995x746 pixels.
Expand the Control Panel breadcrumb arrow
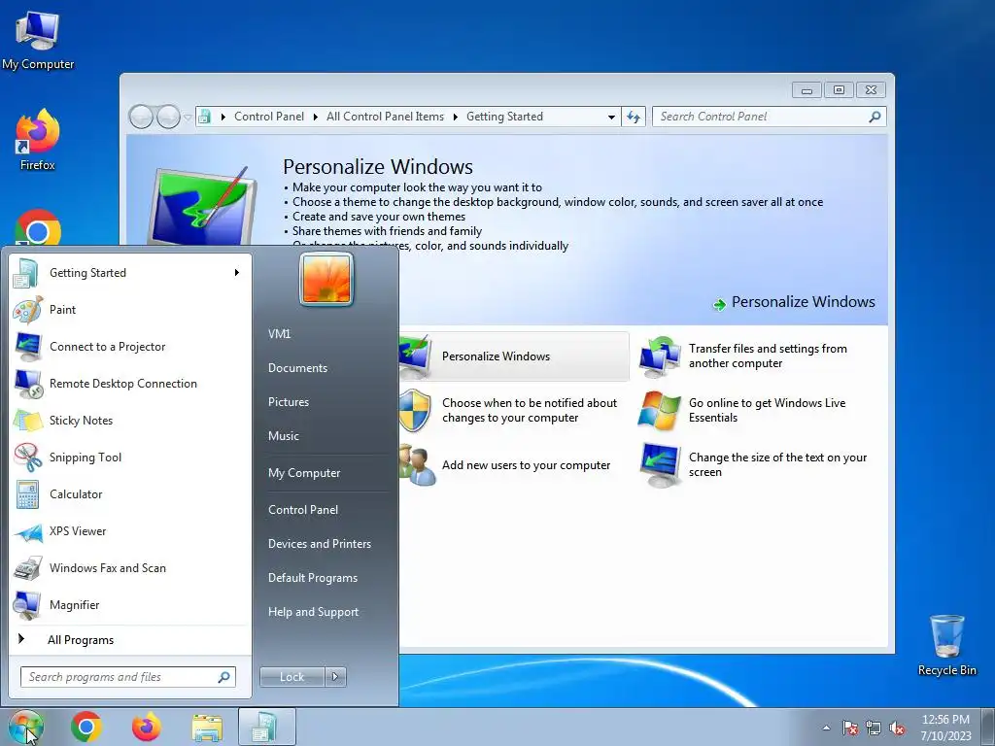[316, 117]
